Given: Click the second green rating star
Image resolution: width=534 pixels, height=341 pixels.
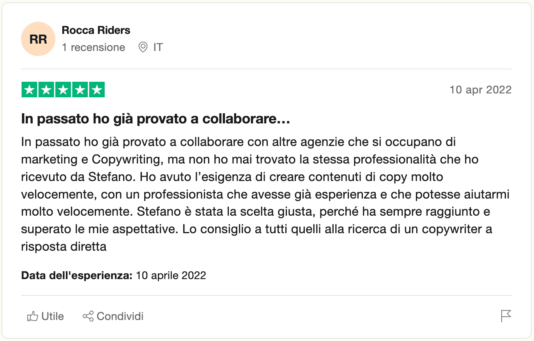Looking at the screenshot, I should click(46, 90).
